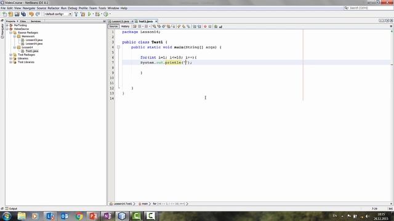
Task: Open the Navigate menu
Action: coord(29,8)
